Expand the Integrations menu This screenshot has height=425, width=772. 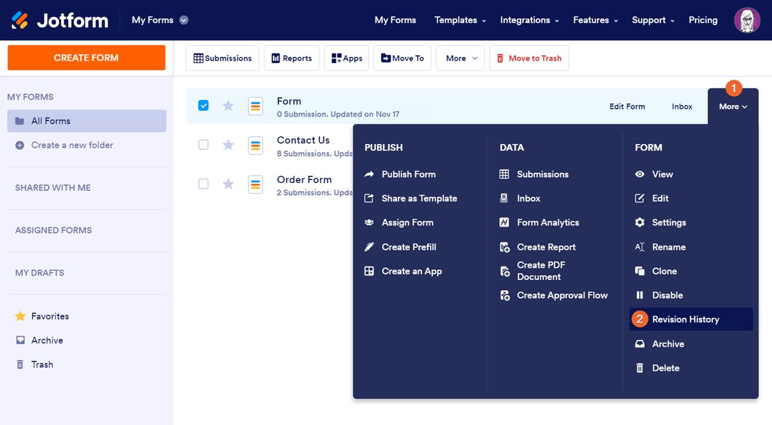point(530,20)
